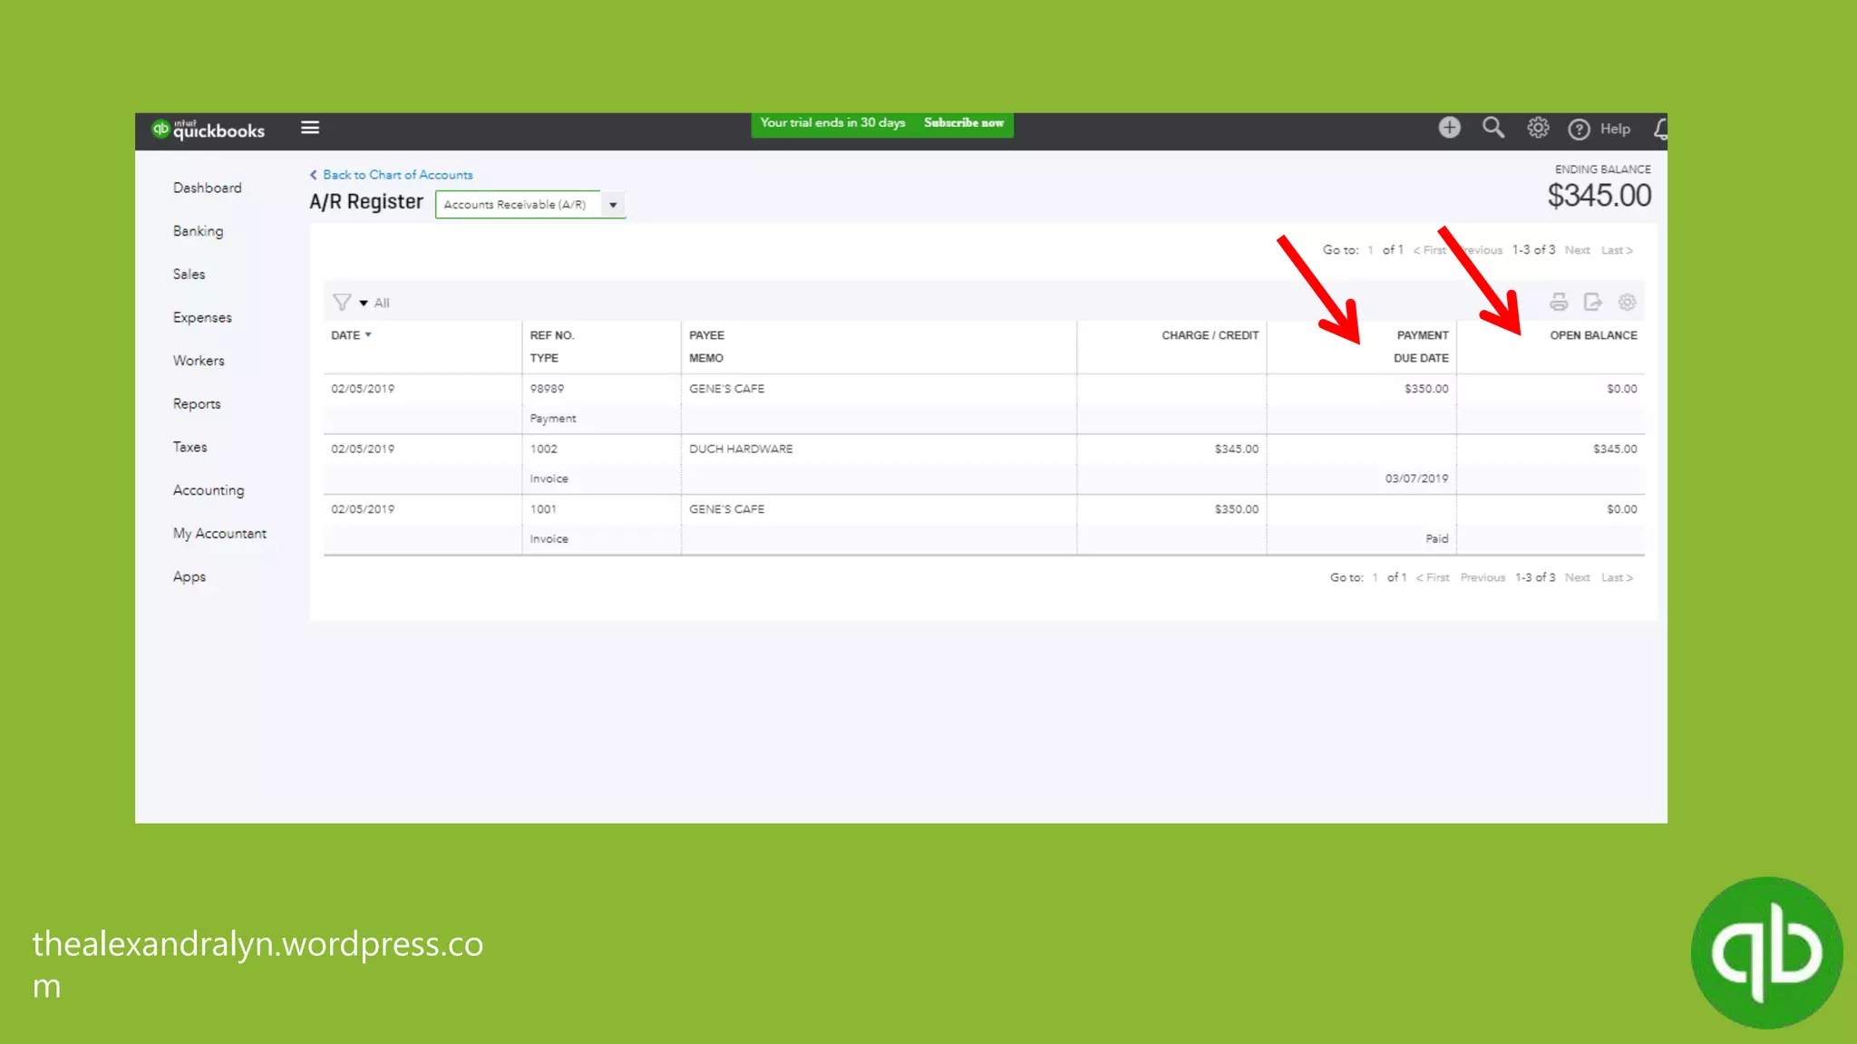The width and height of the screenshot is (1857, 1044).
Task: Click the Help question mark icon
Action: 1579,129
